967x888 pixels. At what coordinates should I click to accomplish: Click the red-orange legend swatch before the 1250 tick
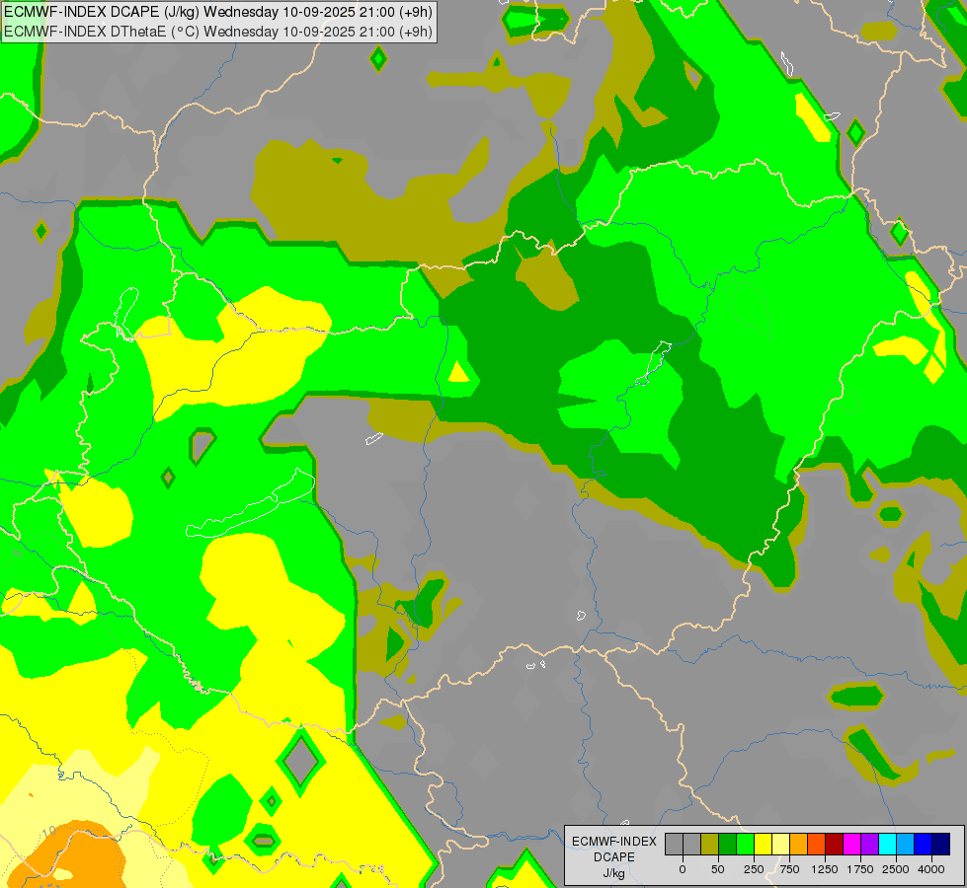817,845
